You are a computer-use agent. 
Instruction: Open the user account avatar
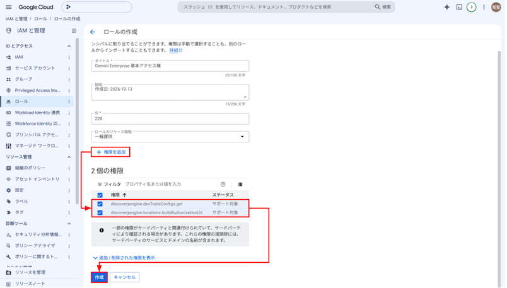(x=496, y=7)
